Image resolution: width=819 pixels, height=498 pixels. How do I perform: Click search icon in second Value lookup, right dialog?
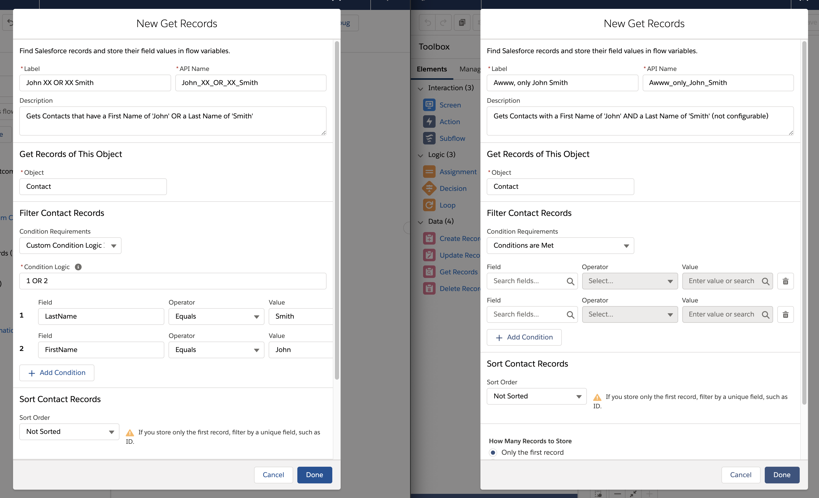coord(766,315)
